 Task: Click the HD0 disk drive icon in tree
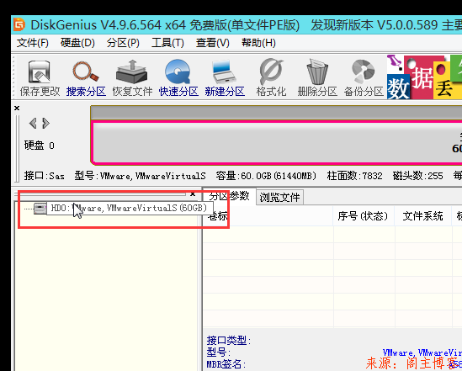click(40, 209)
